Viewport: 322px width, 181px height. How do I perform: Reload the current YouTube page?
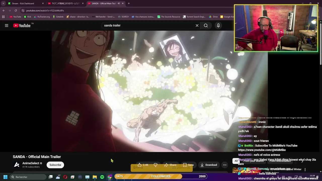click(x=16, y=11)
